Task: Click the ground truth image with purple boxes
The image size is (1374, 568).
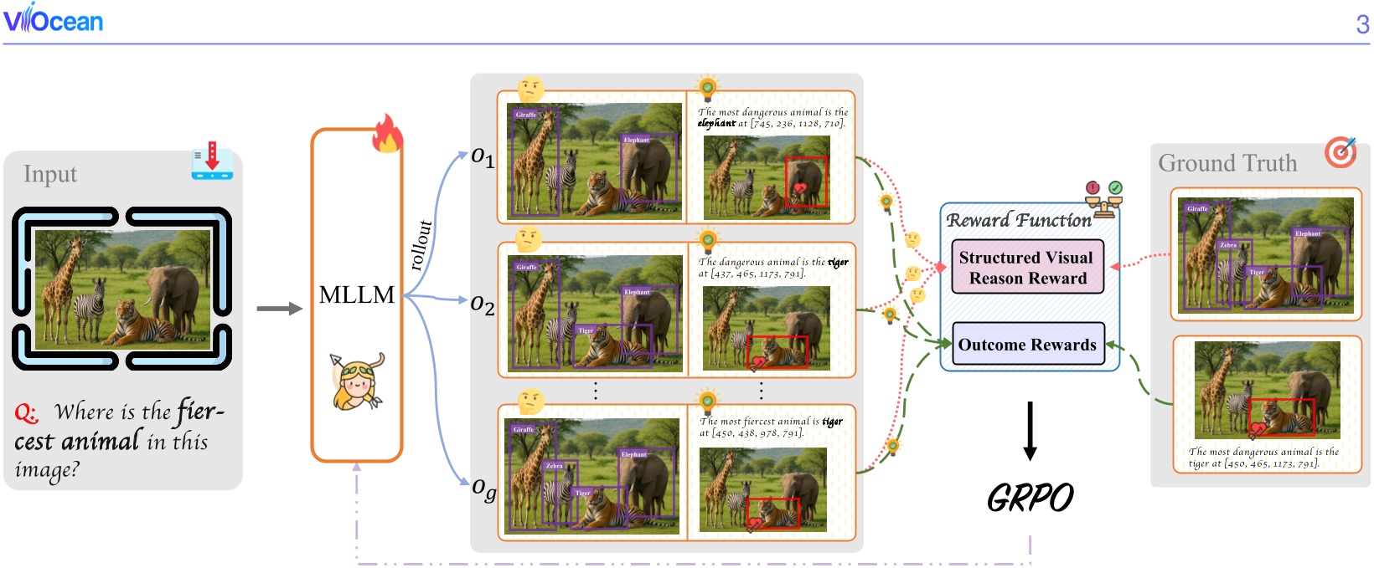Action: click(1265, 255)
